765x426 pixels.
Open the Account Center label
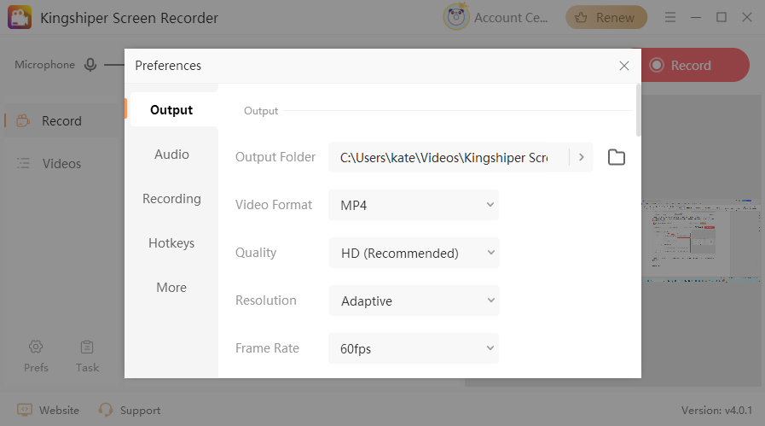point(511,18)
